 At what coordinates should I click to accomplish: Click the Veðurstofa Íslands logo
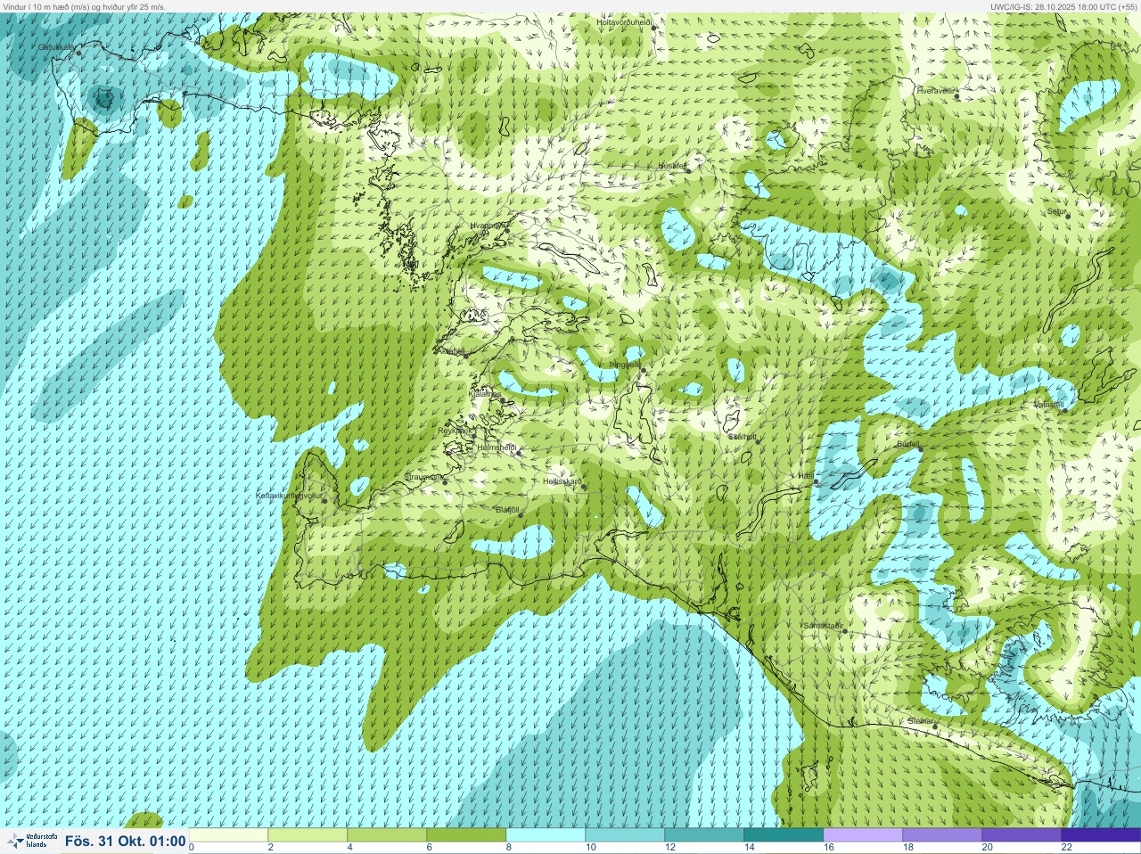tap(31, 841)
